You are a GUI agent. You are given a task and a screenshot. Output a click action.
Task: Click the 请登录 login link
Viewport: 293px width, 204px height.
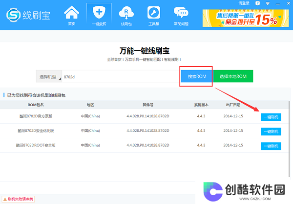[244, 3]
